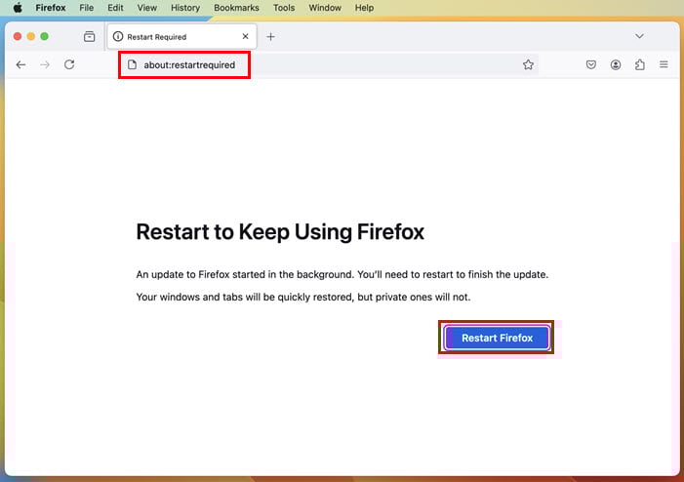Click the green fullscreen window button
Screen dimensions: 684x482
(x=45, y=37)
